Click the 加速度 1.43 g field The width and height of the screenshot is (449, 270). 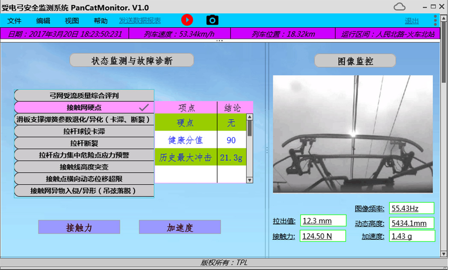[412, 236]
